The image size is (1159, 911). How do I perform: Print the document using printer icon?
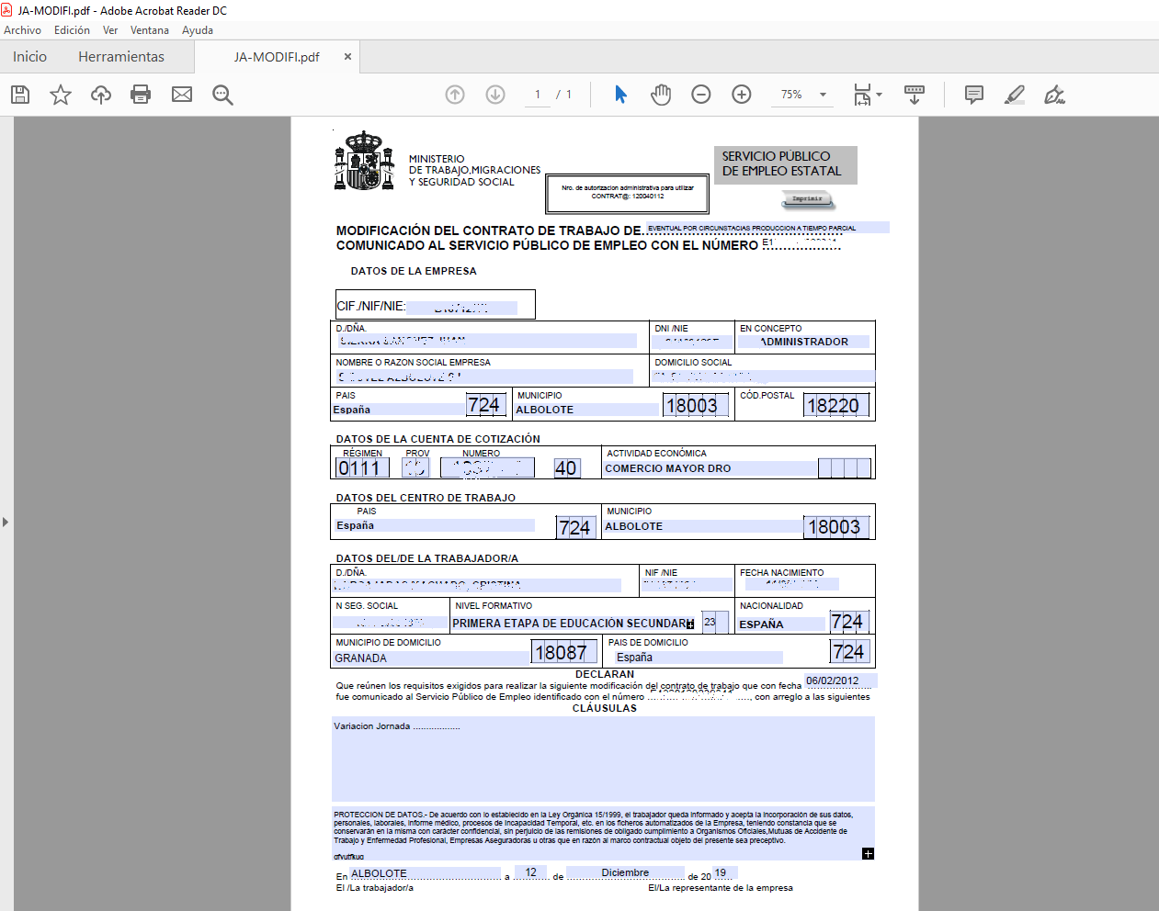point(141,95)
